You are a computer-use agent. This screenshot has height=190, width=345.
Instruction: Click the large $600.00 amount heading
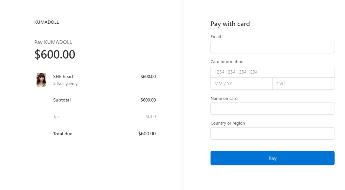pos(55,54)
